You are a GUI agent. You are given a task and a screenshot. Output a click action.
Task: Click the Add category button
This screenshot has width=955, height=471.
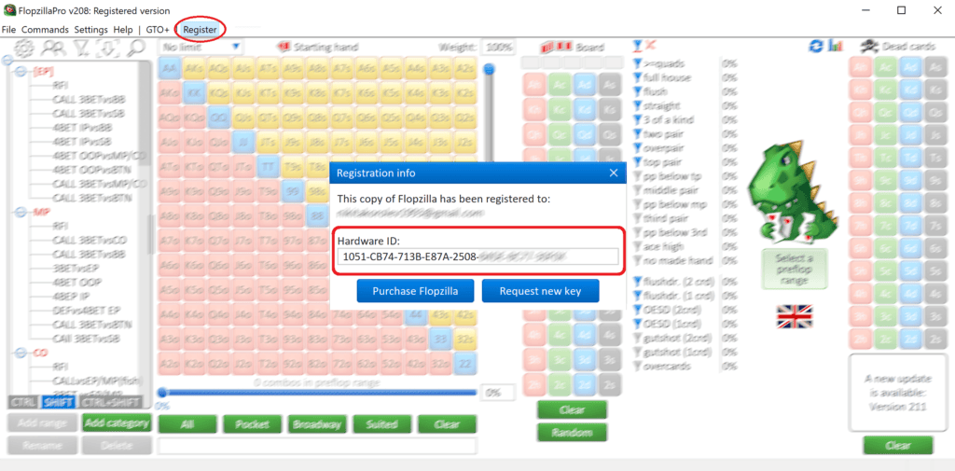point(117,423)
